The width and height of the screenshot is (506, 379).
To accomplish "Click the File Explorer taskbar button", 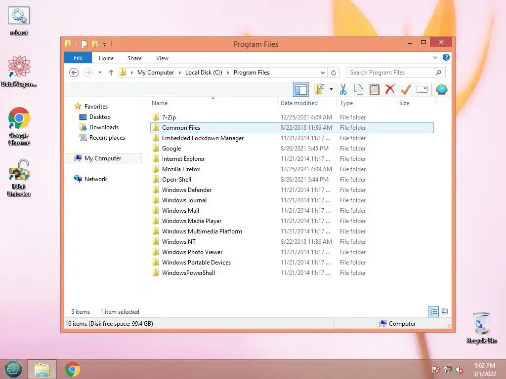I will tap(42, 369).
